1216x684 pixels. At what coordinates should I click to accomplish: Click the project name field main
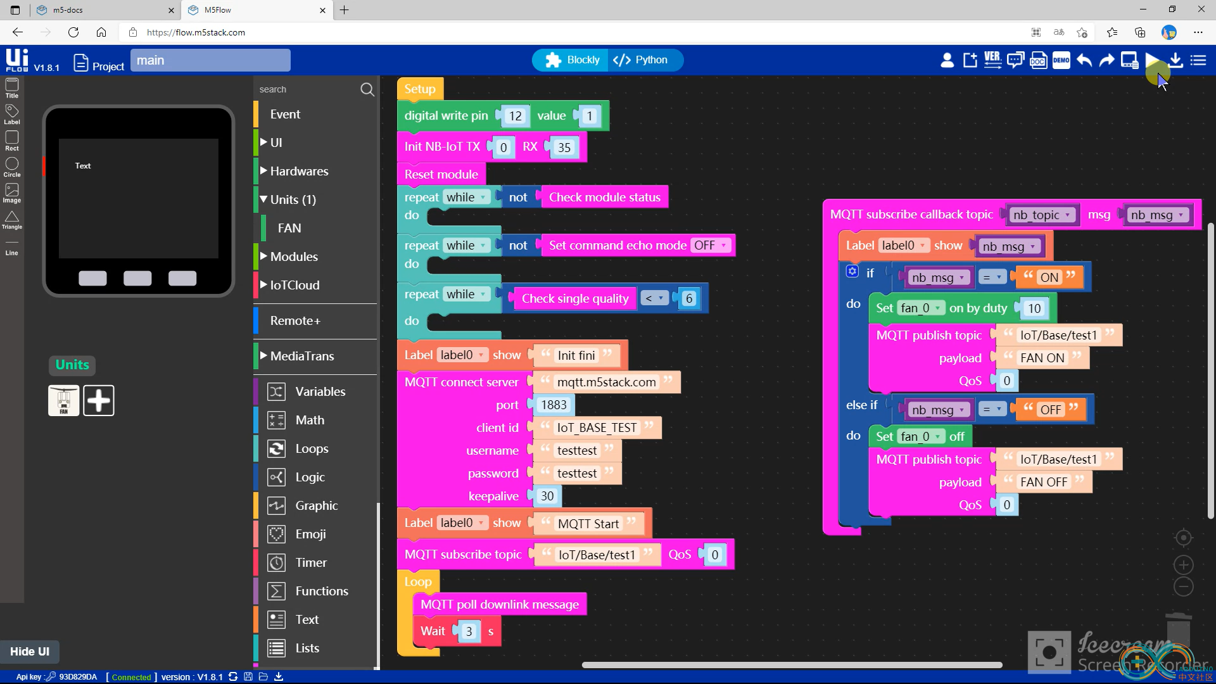coord(210,60)
